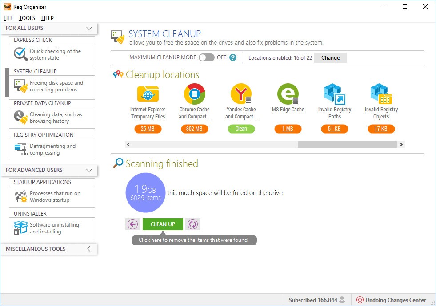Click the purple back arrow button
Screen dimensions: 436x306
click(132, 224)
